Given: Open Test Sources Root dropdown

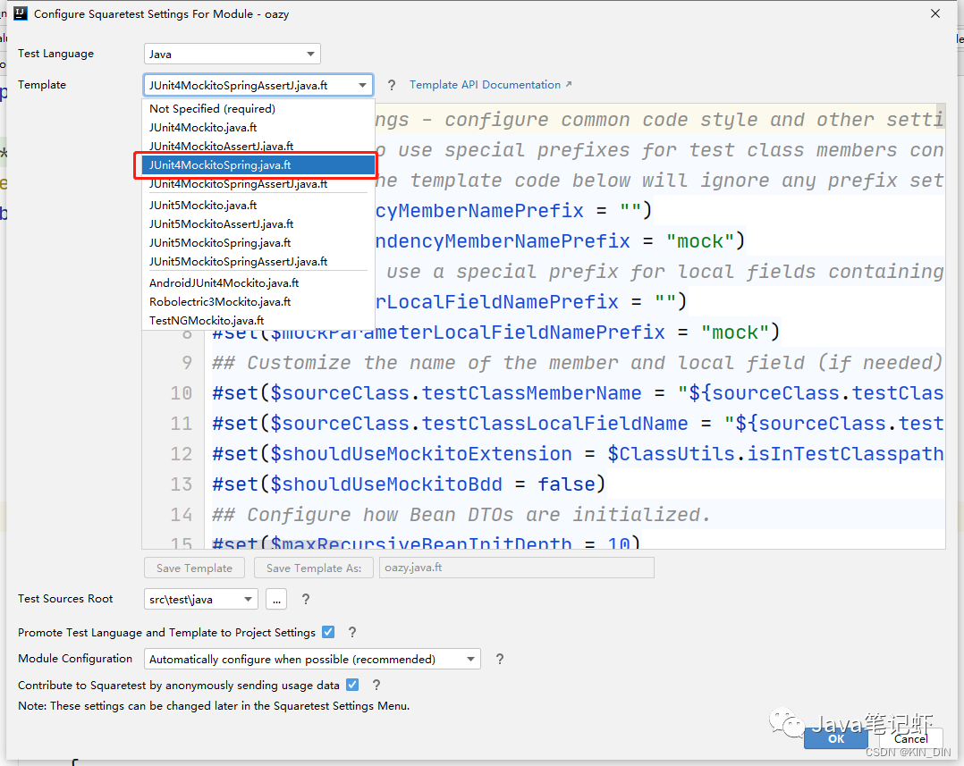Looking at the screenshot, I should pyautogui.click(x=201, y=600).
